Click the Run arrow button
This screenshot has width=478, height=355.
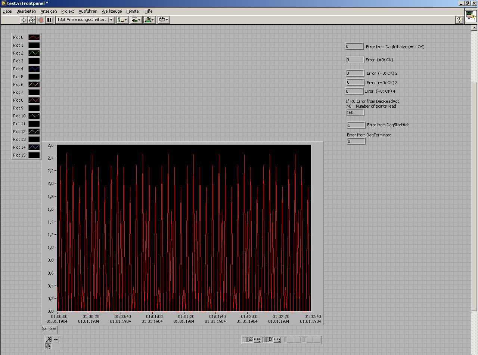pos(24,20)
